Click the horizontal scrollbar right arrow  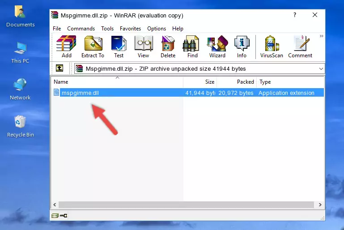pyautogui.click(x=320, y=205)
